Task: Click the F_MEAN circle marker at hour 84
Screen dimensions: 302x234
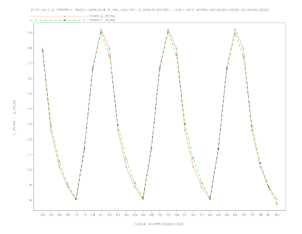Action: [277, 204]
